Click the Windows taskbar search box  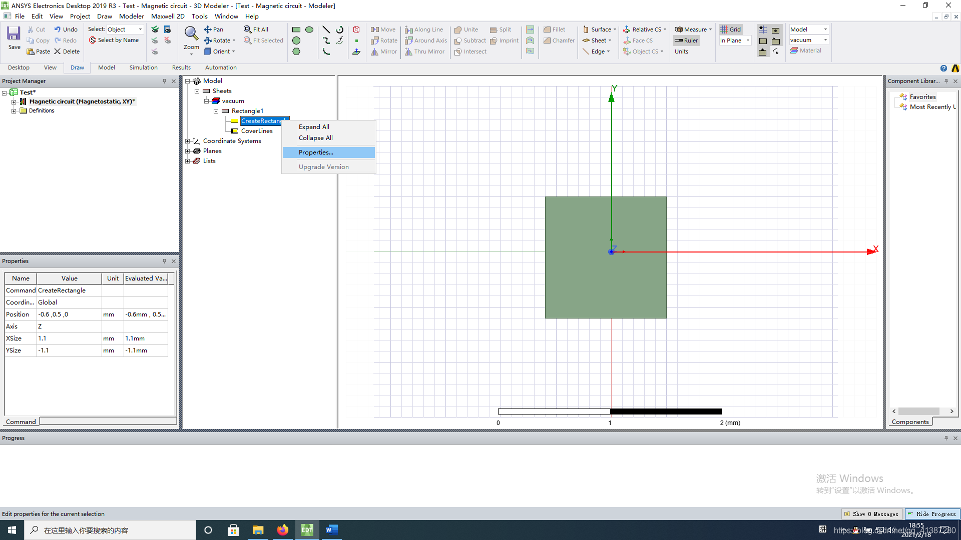[110, 530]
